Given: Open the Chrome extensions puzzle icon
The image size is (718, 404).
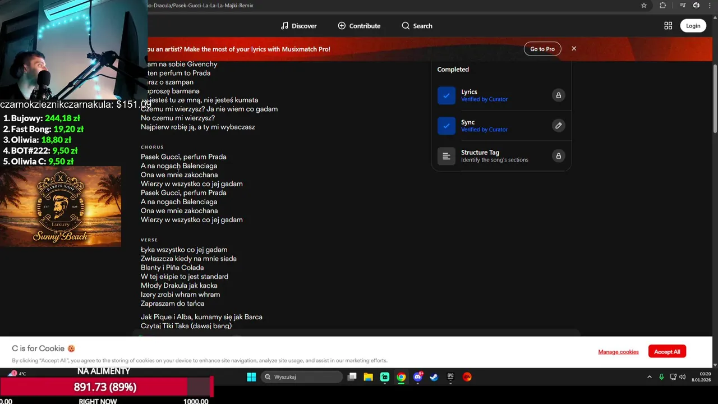Looking at the screenshot, I should click(x=663, y=6).
